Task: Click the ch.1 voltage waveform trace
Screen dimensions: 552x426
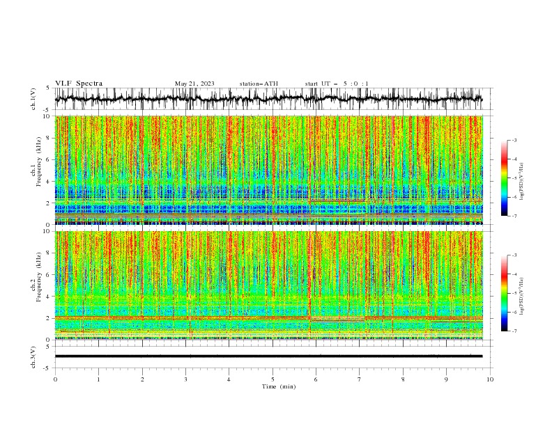Action: tap(268, 99)
